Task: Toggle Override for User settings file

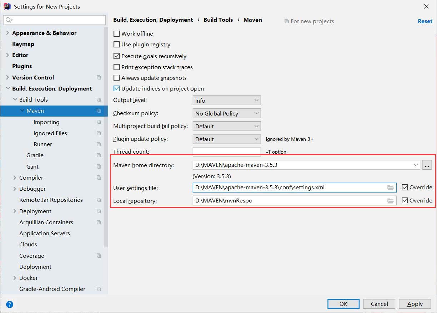Action: [x=405, y=187]
